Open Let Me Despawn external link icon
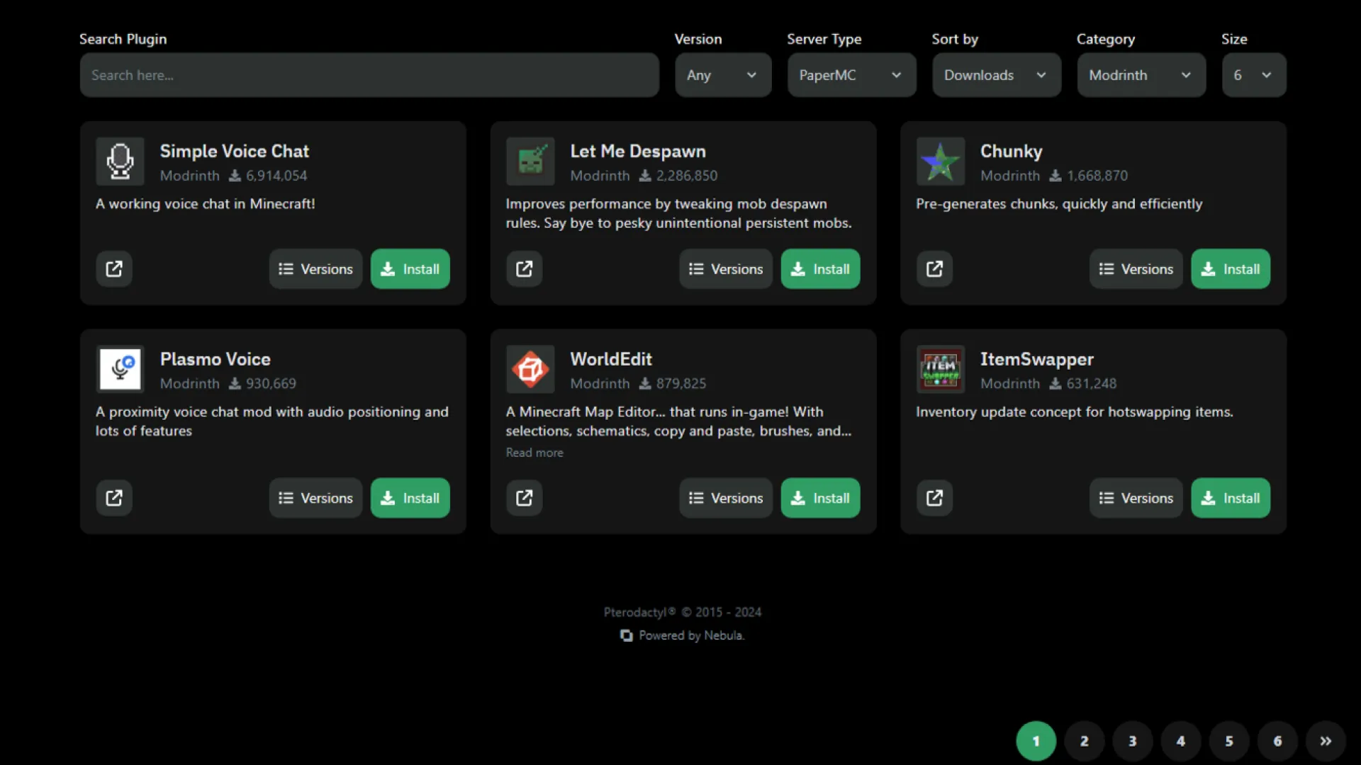Screen dimensions: 1361x765 (524, 269)
